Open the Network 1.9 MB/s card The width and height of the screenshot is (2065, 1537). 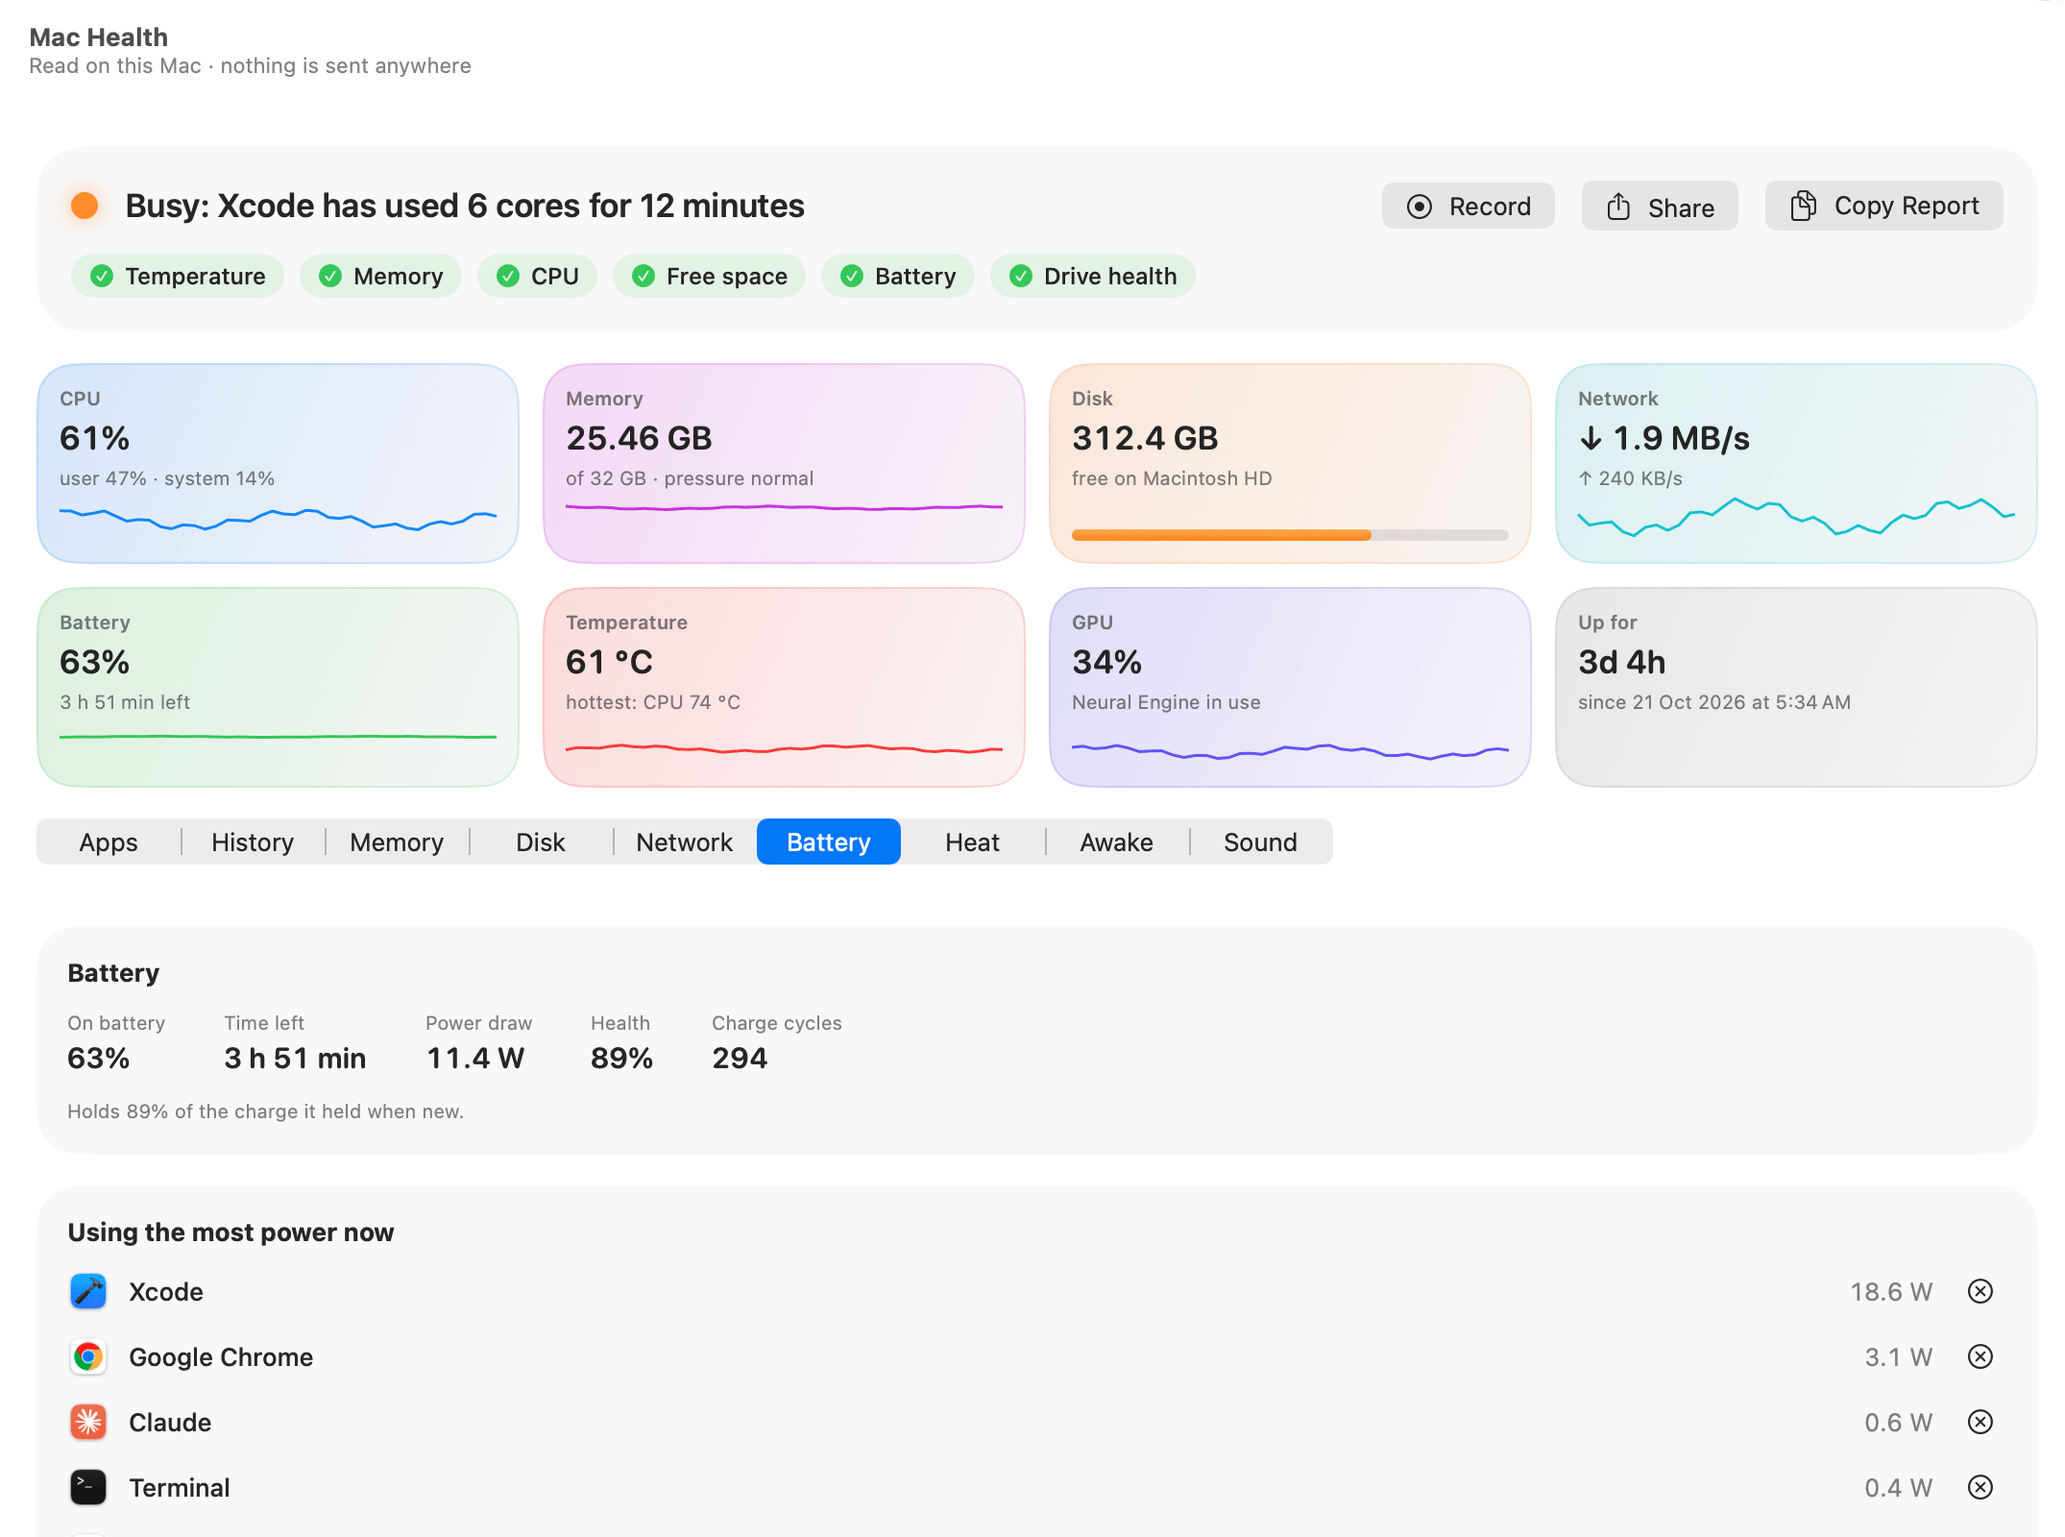coord(1797,463)
